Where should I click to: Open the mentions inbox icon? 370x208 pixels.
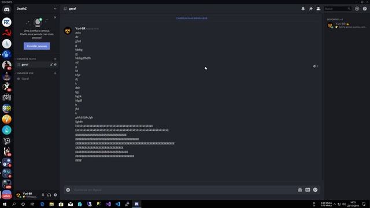[x=357, y=9]
